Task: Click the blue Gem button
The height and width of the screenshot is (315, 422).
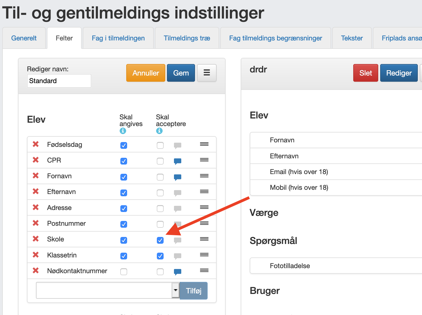Action: coord(181,73)
